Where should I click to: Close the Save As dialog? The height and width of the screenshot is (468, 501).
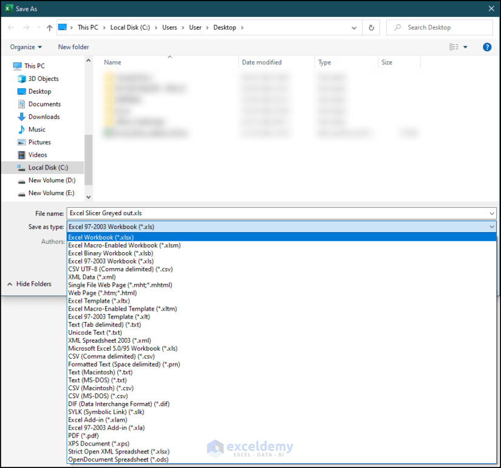(491, 9)
